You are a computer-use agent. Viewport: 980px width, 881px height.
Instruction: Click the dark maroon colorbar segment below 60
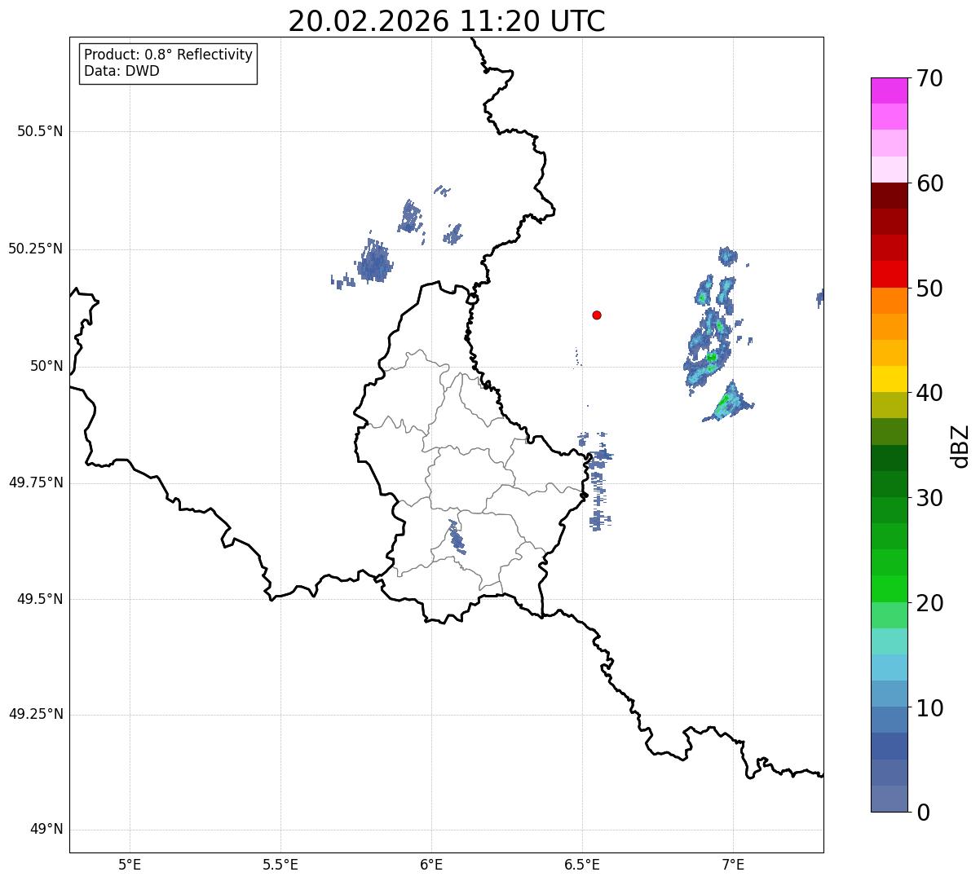[889, 196]
